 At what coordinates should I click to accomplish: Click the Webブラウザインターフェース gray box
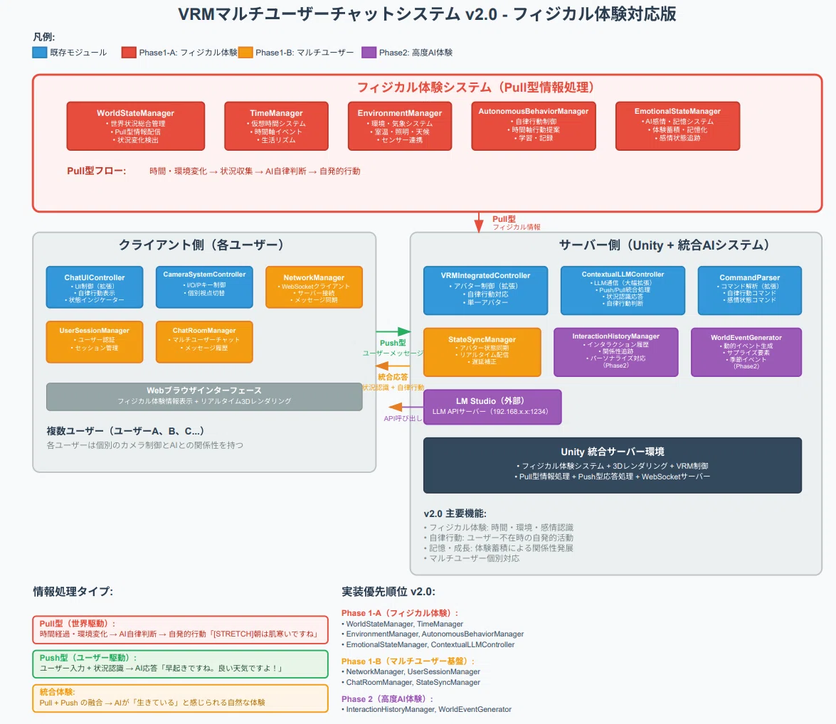tap(204, 396)
